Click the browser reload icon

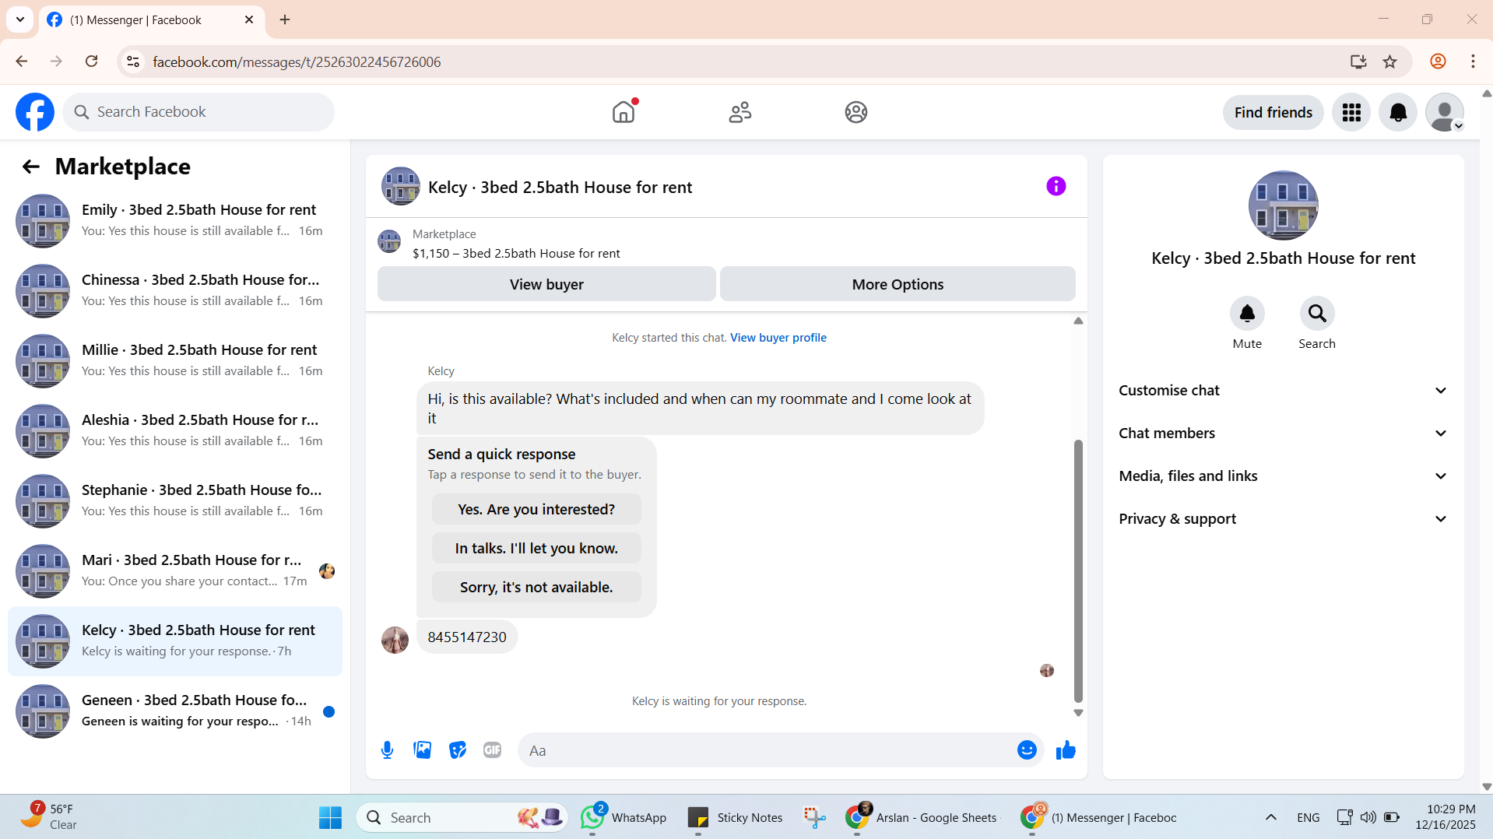pos(92,61)
